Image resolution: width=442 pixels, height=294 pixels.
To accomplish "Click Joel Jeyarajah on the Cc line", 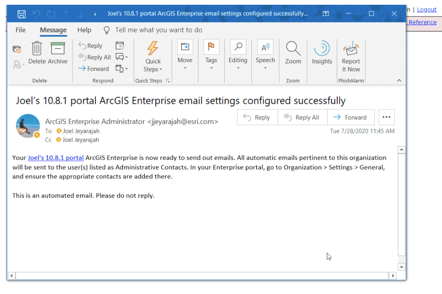I will (x=81, y=140).
